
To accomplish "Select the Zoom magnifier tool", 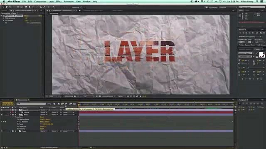I will [10, 7].
